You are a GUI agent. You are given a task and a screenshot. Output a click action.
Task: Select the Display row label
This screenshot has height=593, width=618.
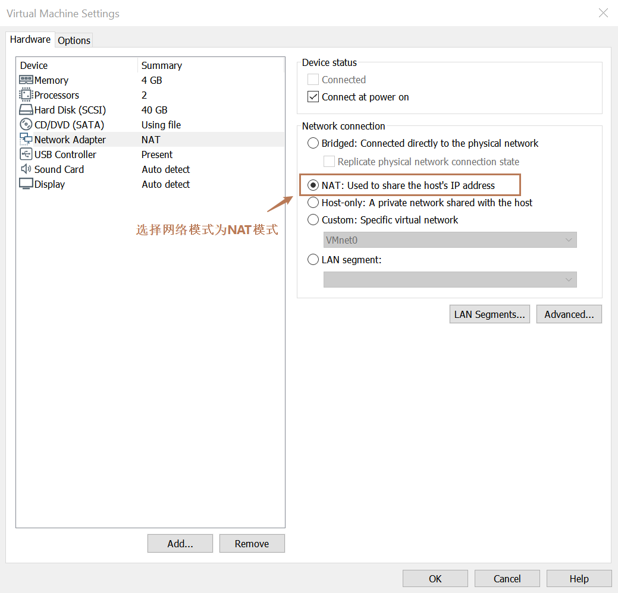pyautogui.click(x=49, y=184)
